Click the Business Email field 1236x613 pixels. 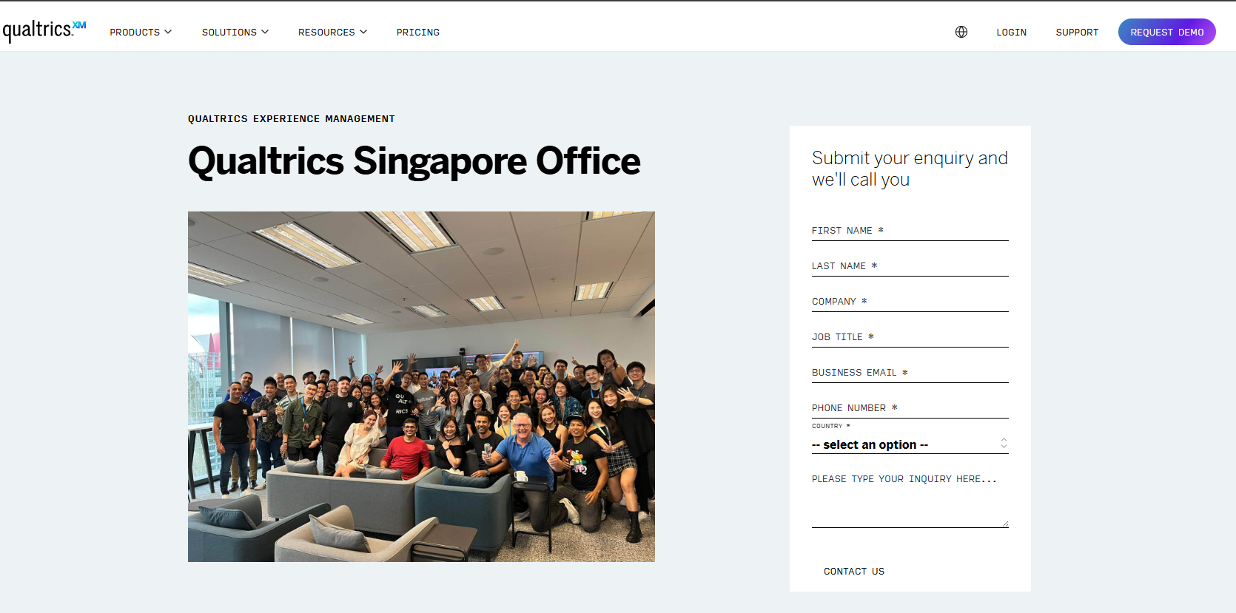click(909, 373)
